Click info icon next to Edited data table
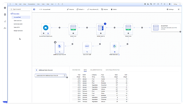185x106 pixels. [x=119, y=55]
